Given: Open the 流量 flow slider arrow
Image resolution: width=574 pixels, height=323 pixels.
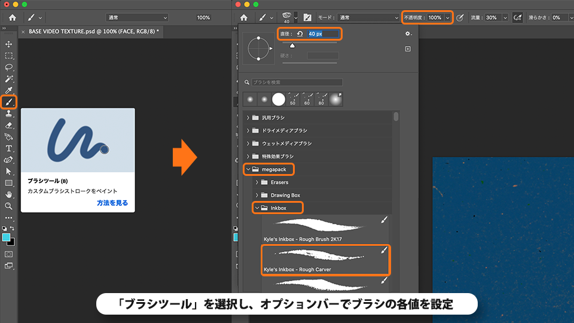Looking at the screenshot, I should [x=505, y=17].
